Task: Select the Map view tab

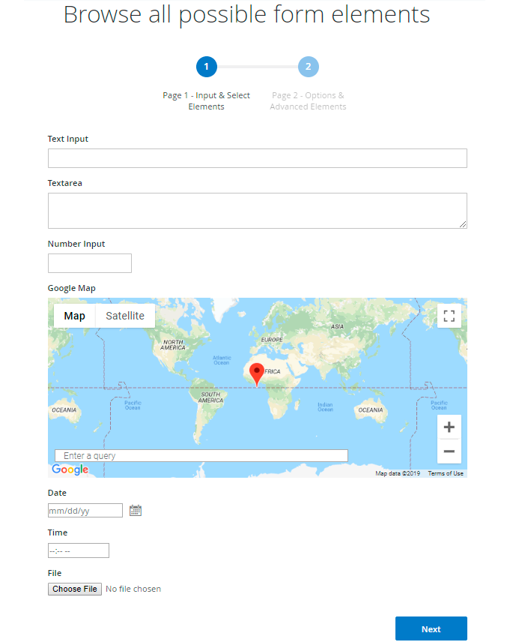Action: tap(75, 316)
